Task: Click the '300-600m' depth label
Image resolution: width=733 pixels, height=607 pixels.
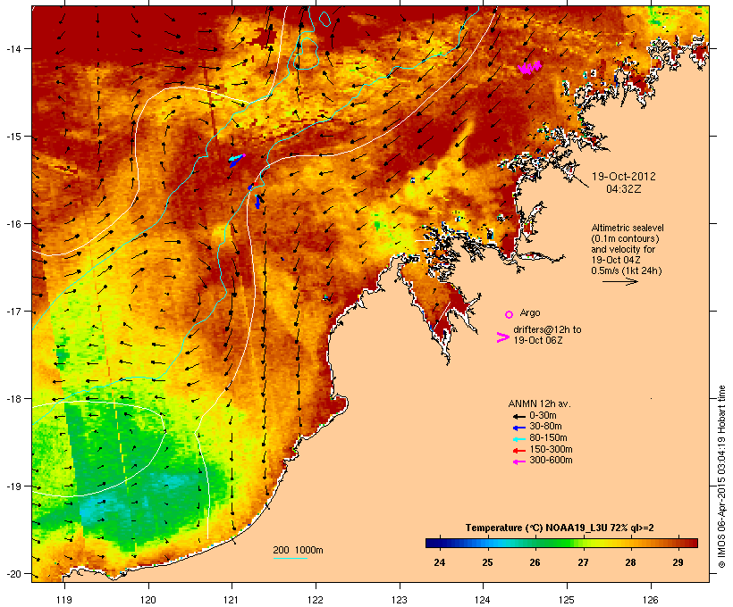Action: (x=551, y=461)
